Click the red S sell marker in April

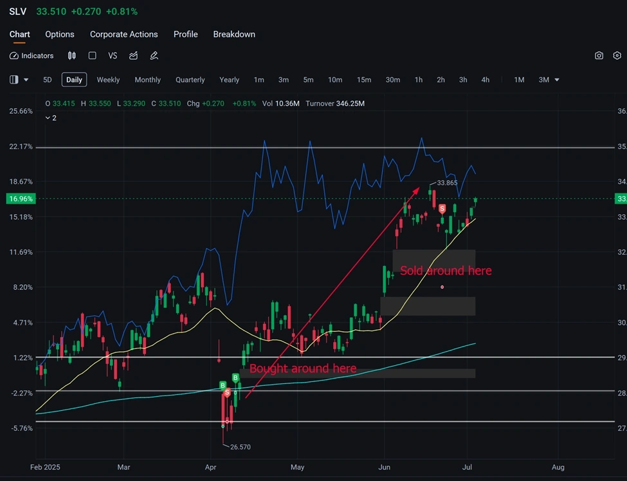coord(227,393)
